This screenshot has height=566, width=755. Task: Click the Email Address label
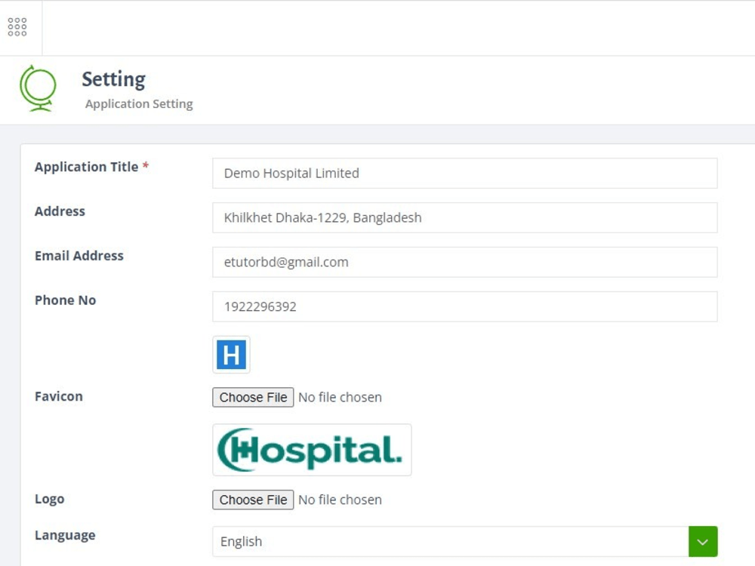(79, 256)
